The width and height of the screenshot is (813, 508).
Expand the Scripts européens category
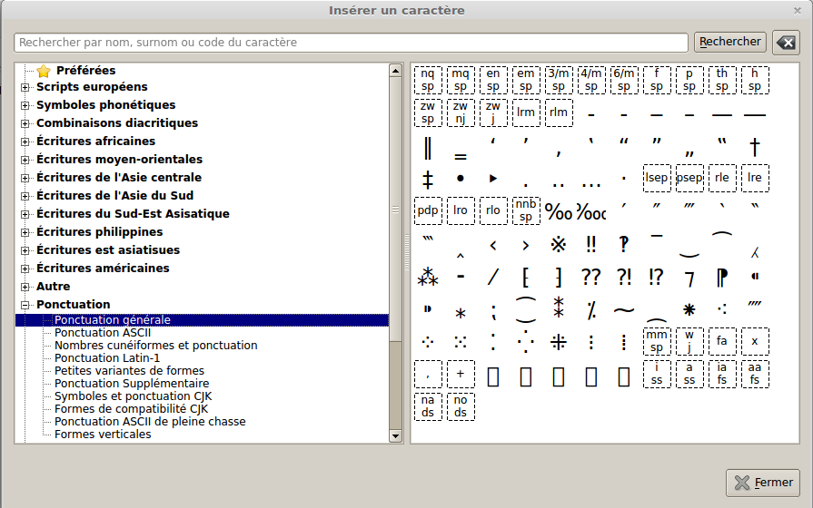(25, 87)
